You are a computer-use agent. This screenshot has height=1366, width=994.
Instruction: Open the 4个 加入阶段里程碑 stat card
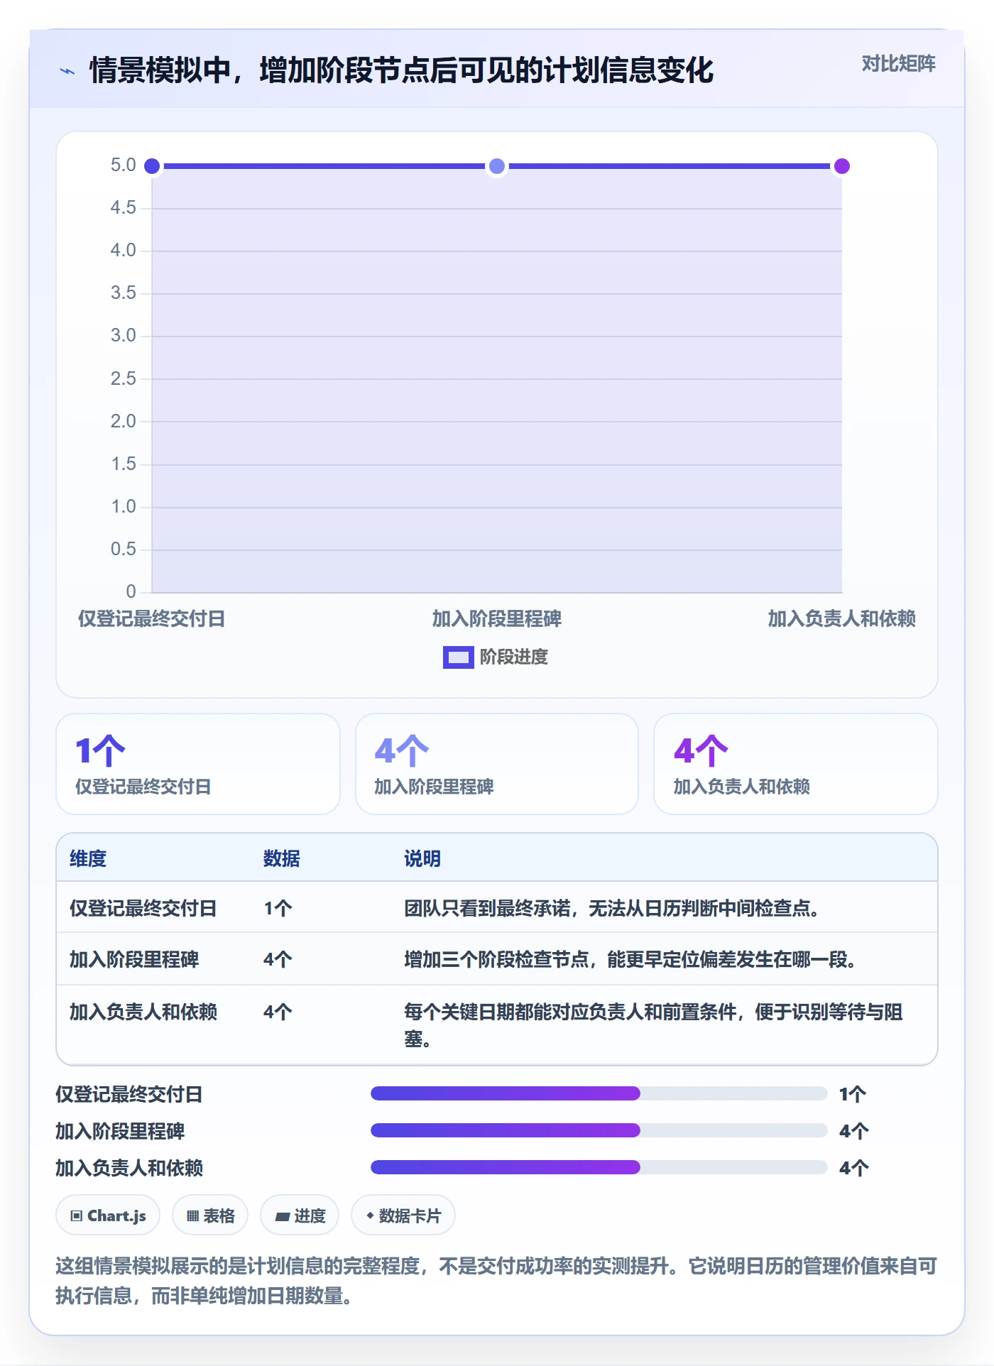(497, 764)
